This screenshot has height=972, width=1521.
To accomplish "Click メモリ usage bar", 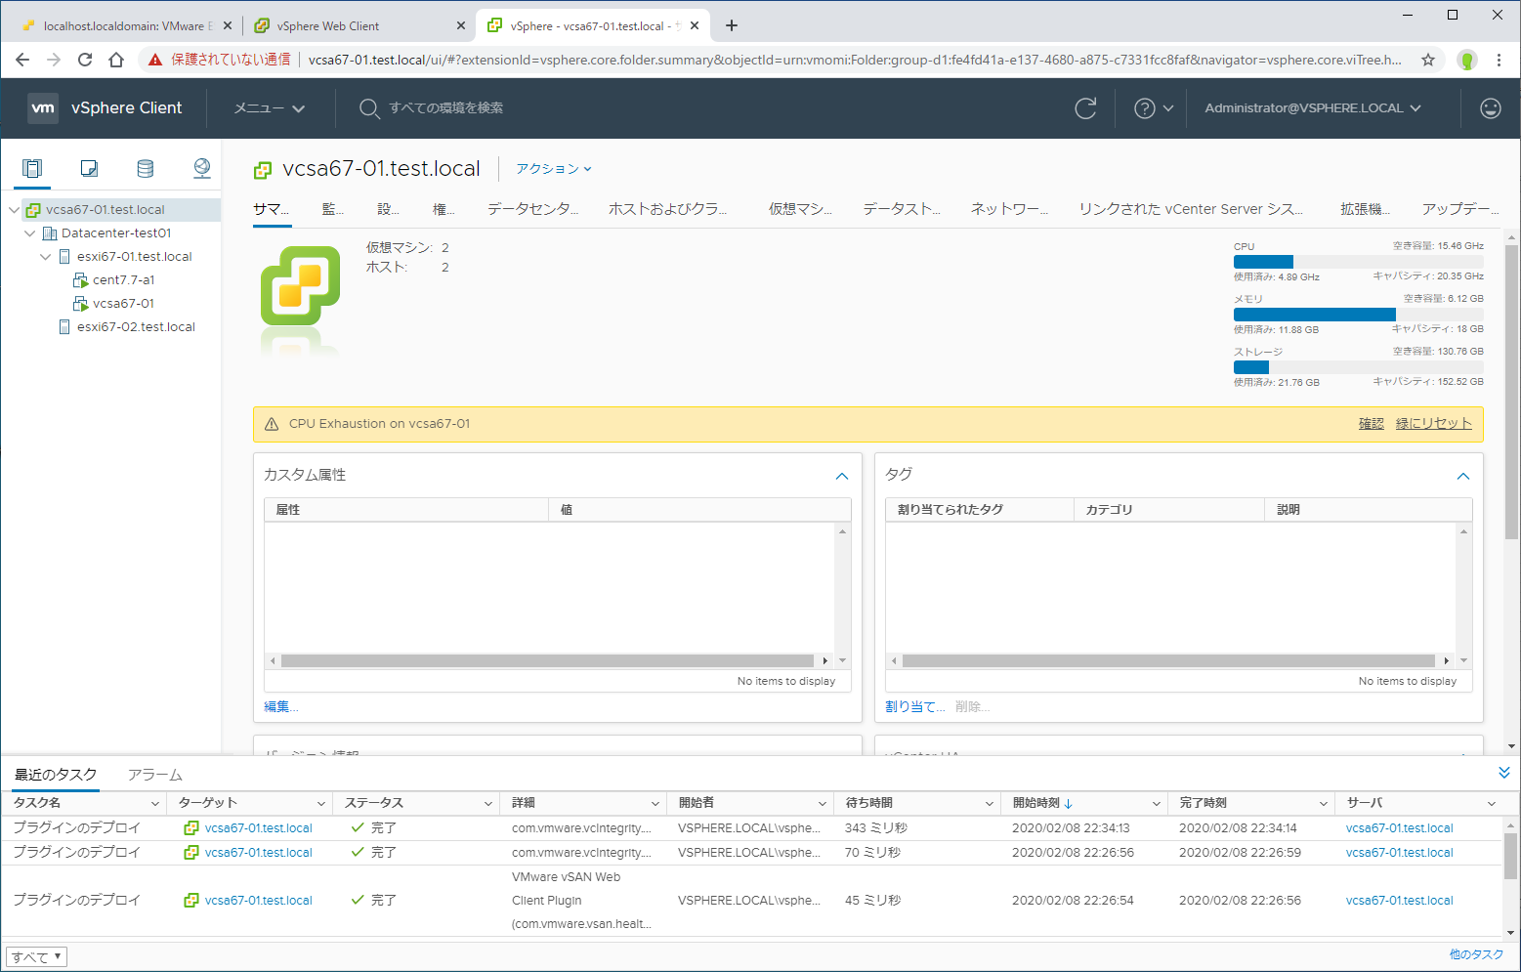I will pyautogui.click(x=1358, y=315).
